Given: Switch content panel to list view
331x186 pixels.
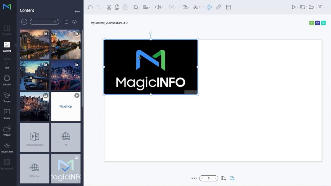Looking at the screenshot, I should tap(66, 22).
